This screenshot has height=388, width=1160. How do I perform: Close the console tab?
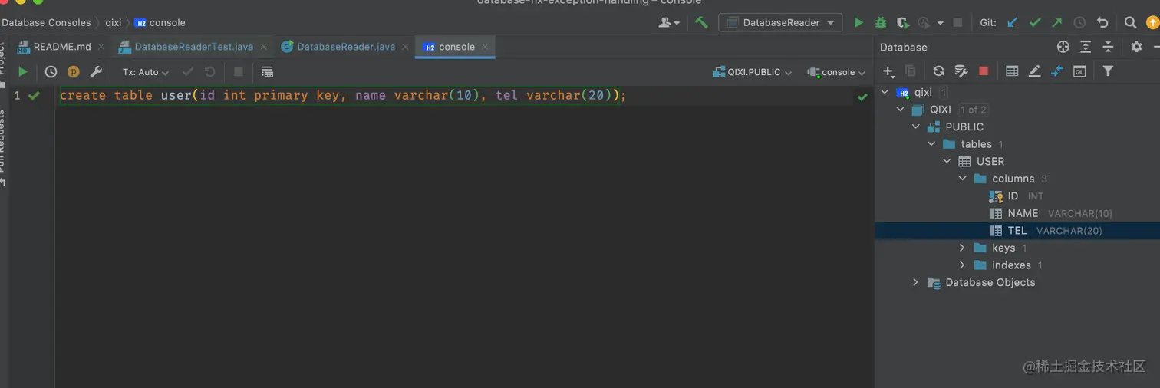tap(484, 47)
